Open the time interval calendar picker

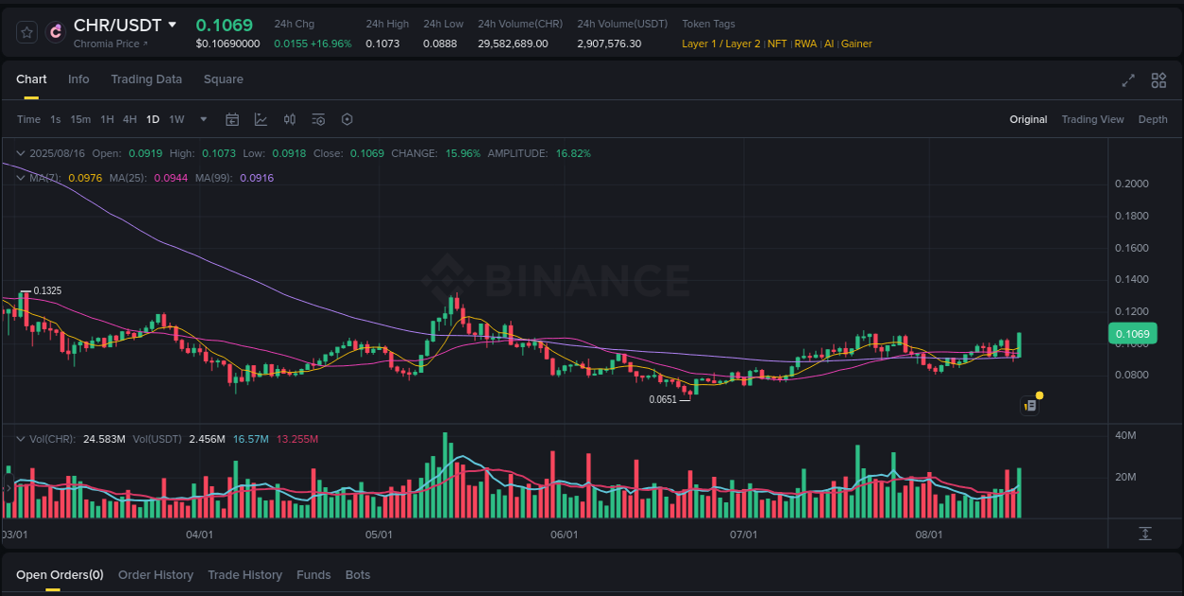[232, 119]
